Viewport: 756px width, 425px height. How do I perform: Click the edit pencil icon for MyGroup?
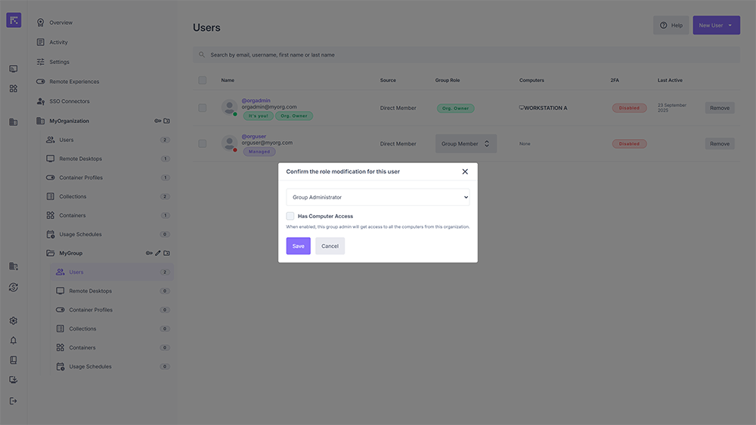(158, 253)
